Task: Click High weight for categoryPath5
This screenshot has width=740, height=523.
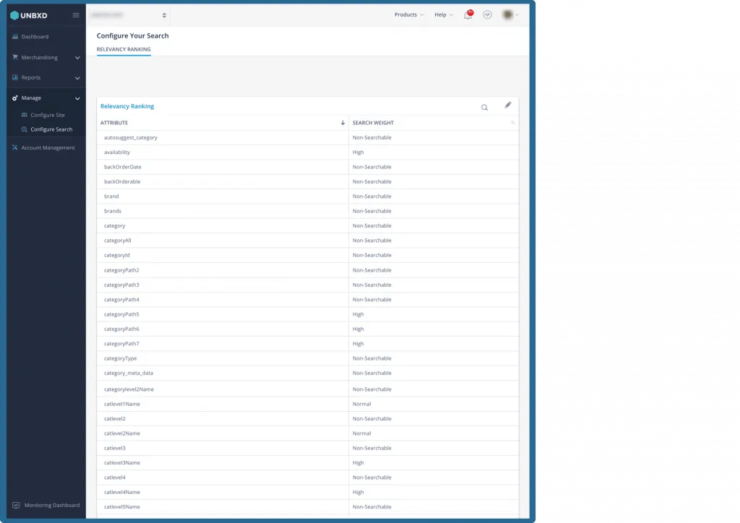Action: (x=358, y=314)
